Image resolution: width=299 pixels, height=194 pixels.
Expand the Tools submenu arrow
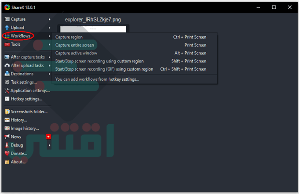[49, 44]
